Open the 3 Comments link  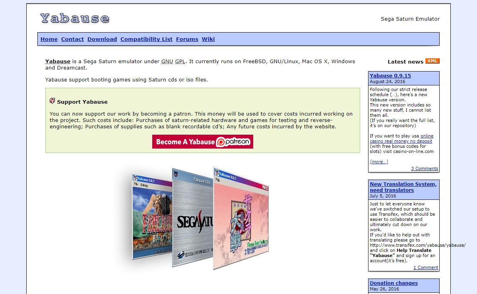(425, 168)
